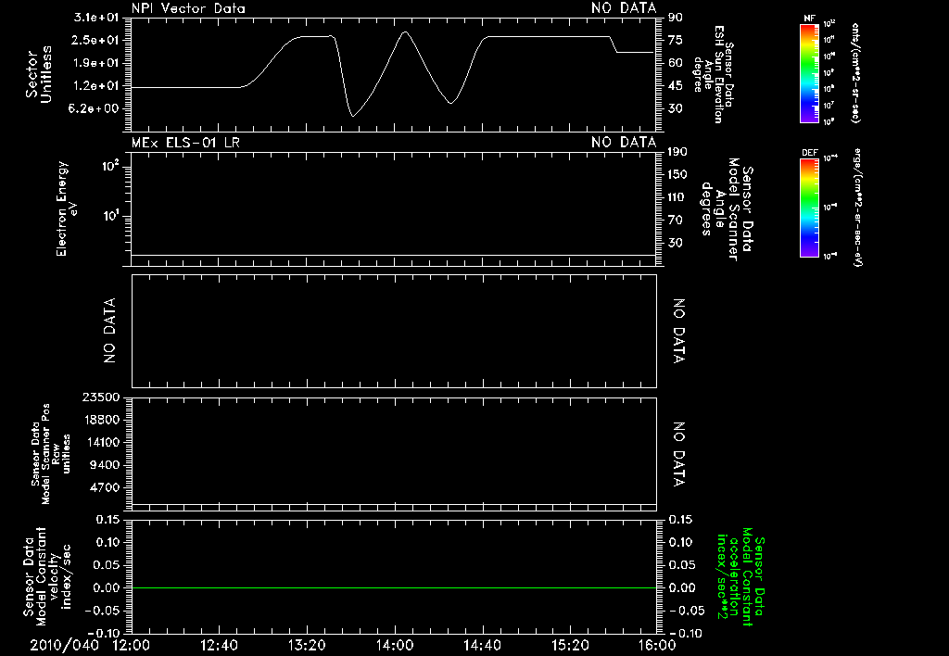
Task: Click the '60' Sun Elevation axis value
Action: [676, 63]
